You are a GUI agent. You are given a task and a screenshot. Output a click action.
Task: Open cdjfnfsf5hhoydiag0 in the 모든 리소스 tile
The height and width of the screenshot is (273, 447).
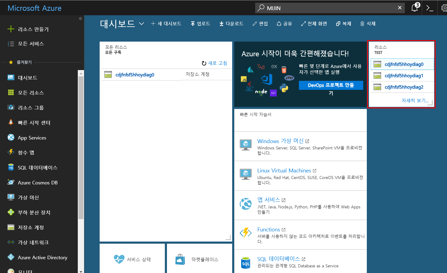[x=135, y=75]
